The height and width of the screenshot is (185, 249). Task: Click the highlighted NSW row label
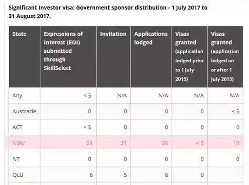(19, 143)
